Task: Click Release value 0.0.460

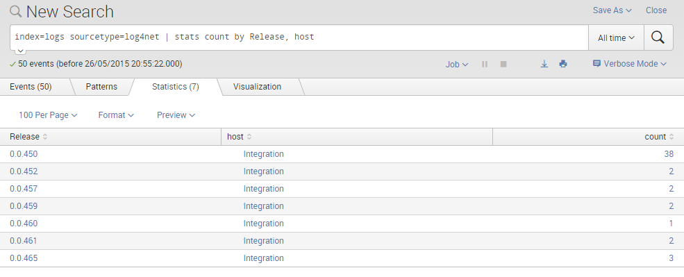Action: (x=24, y=224)
